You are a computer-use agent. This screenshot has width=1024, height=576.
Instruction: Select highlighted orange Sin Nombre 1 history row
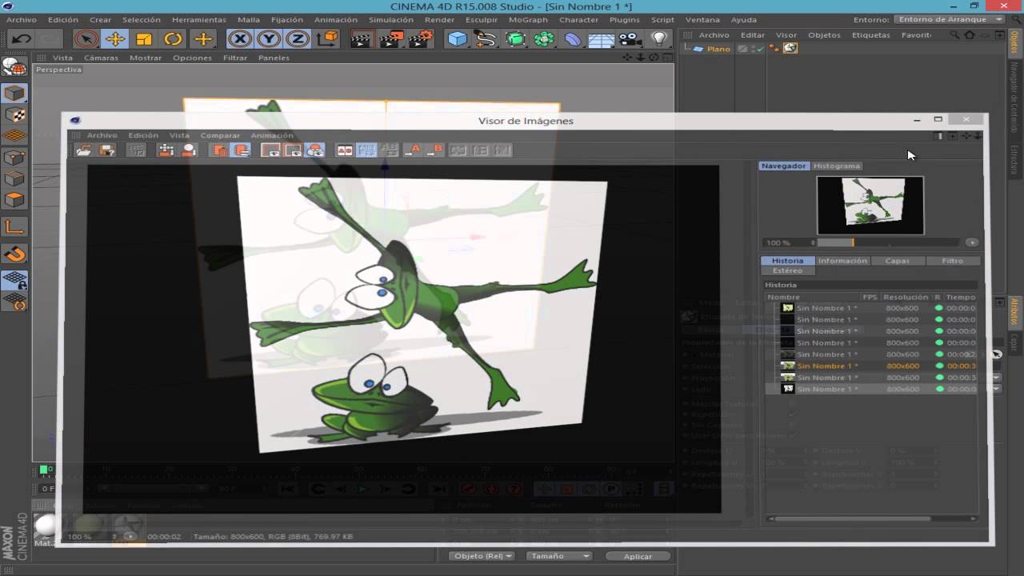[x=870, y=366]
